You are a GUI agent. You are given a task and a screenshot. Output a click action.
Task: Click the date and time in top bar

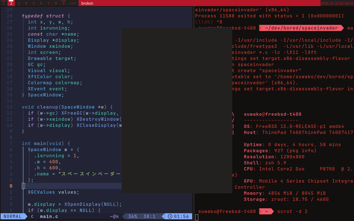pos(337,3)
